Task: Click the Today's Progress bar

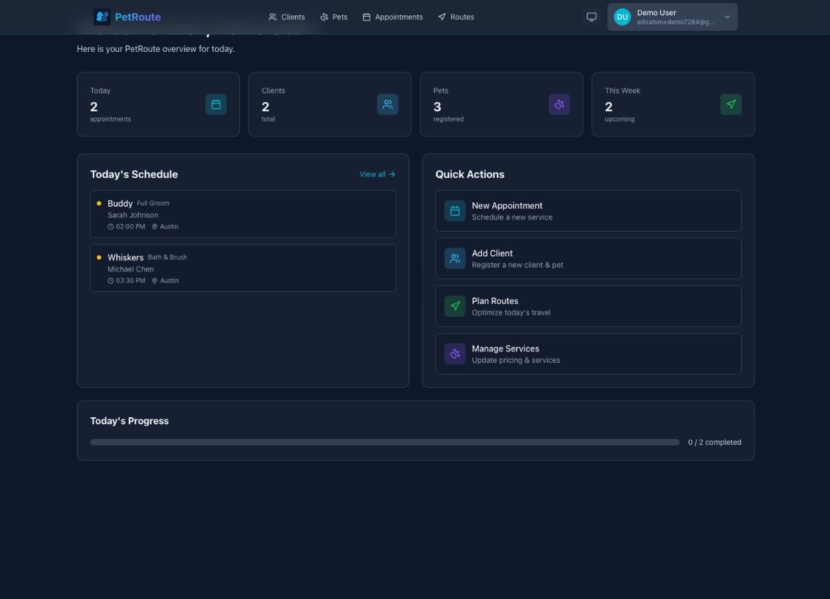Action: pos(384,442)
